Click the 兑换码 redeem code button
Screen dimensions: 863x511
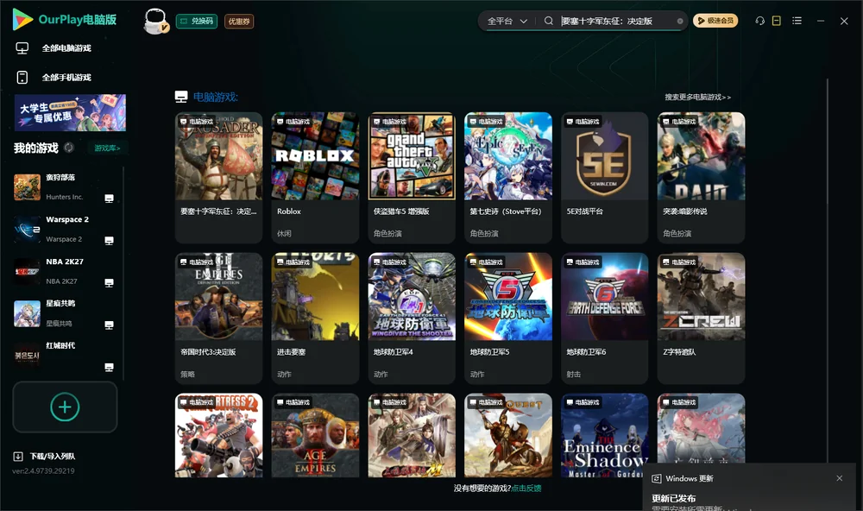coord(197,22)
